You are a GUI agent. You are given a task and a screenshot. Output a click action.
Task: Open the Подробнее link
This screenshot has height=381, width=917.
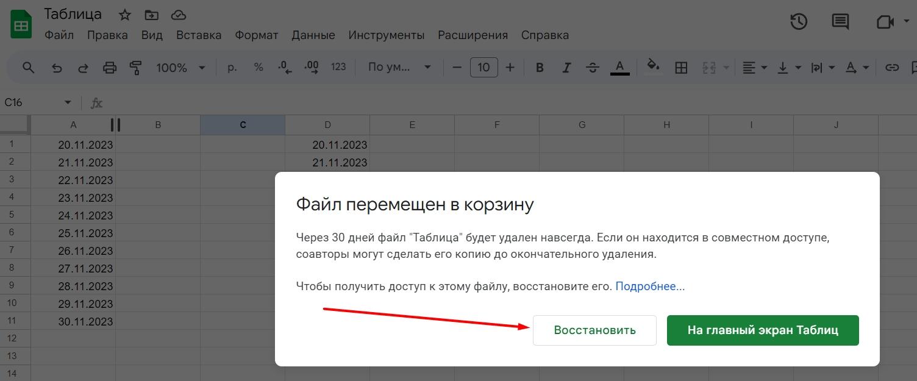click(650, 287)
